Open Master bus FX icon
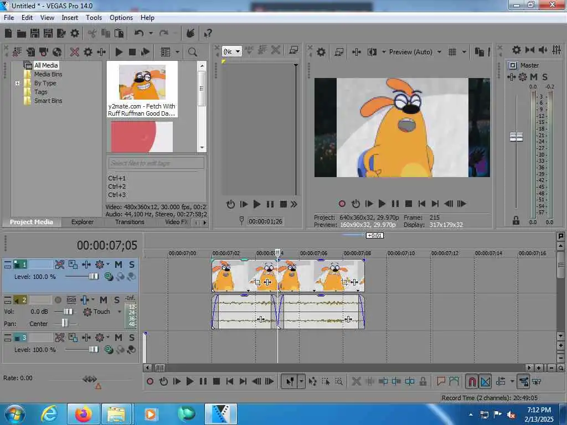 click(511, 77)
